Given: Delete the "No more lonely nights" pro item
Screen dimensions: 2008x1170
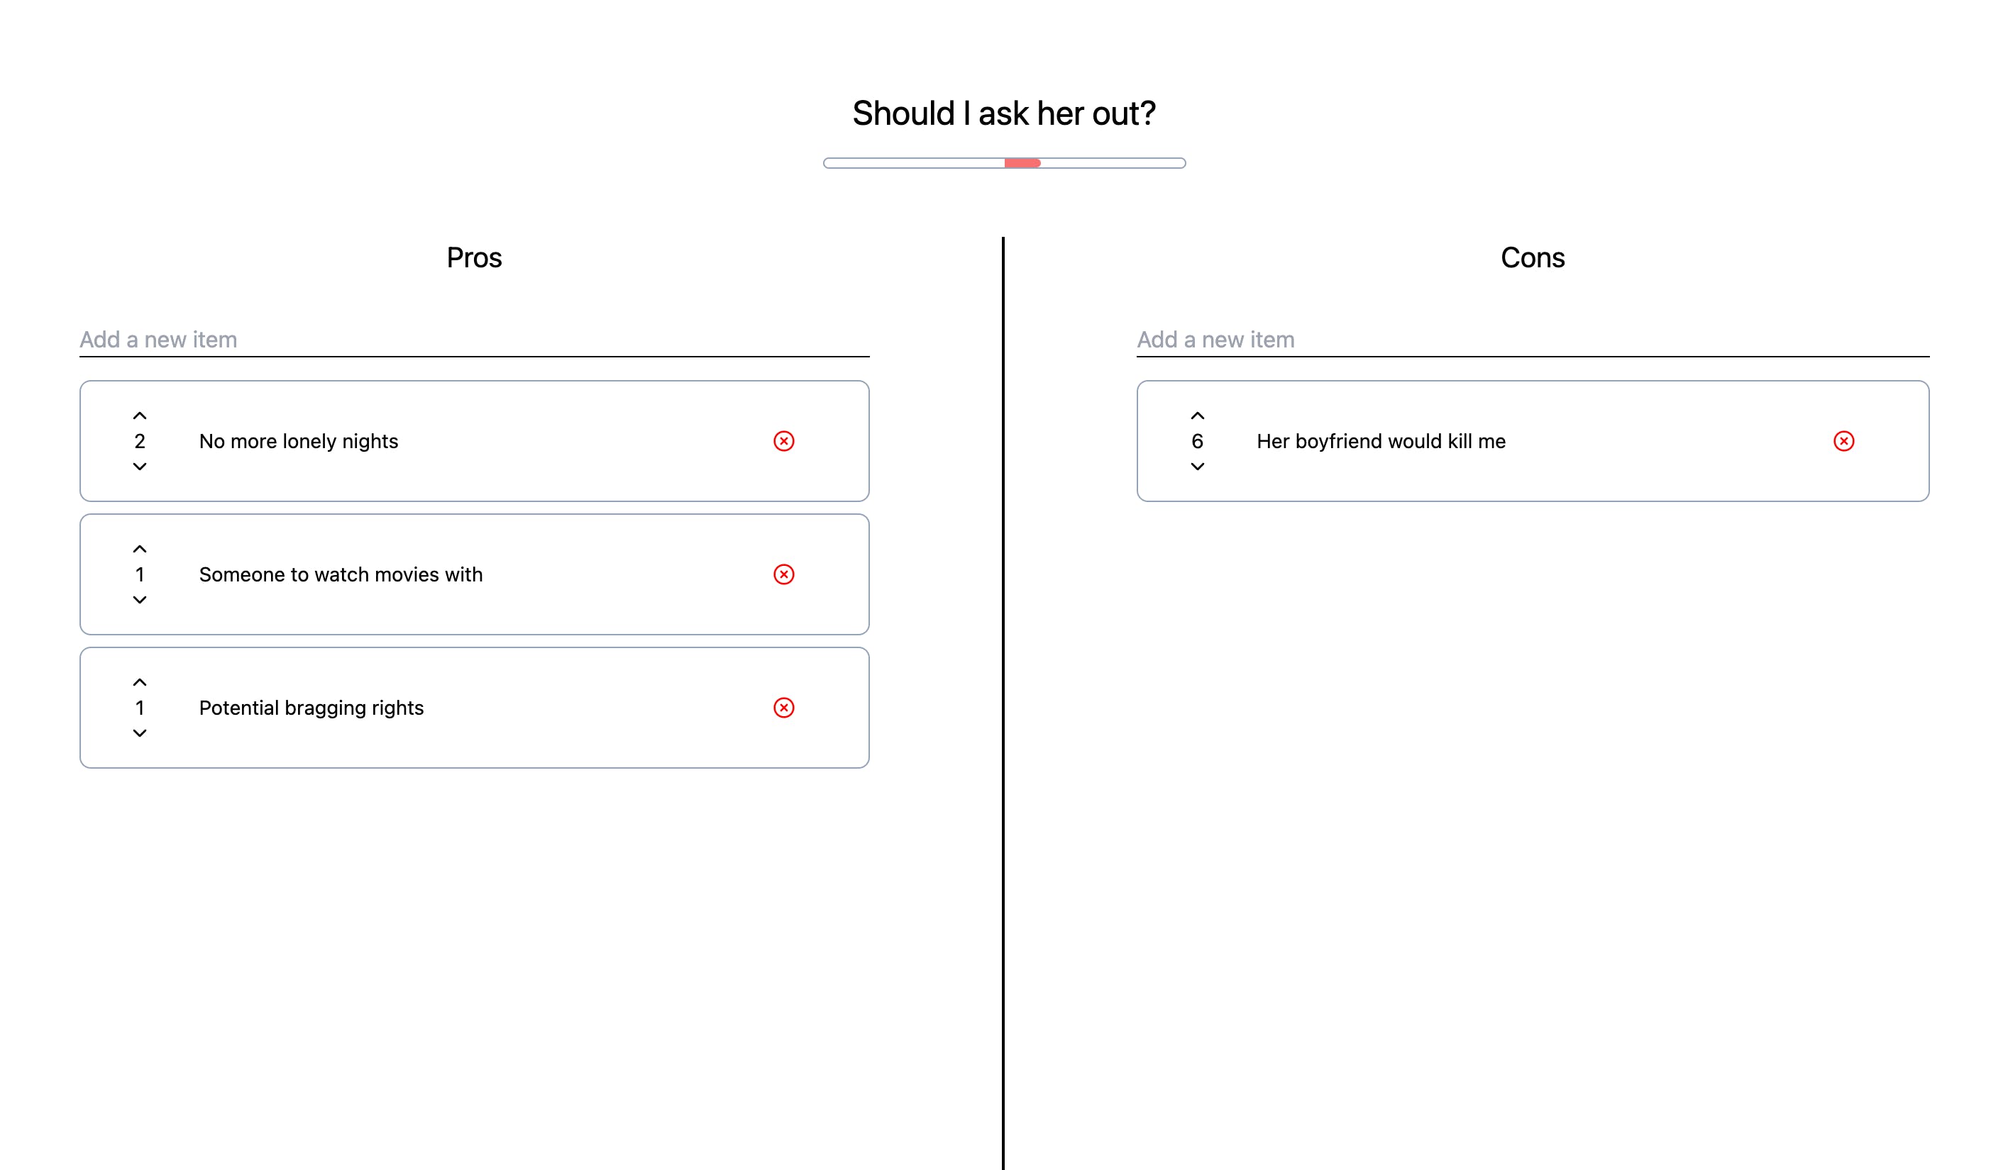Looking at the screenshot, I should coord(784,440).
